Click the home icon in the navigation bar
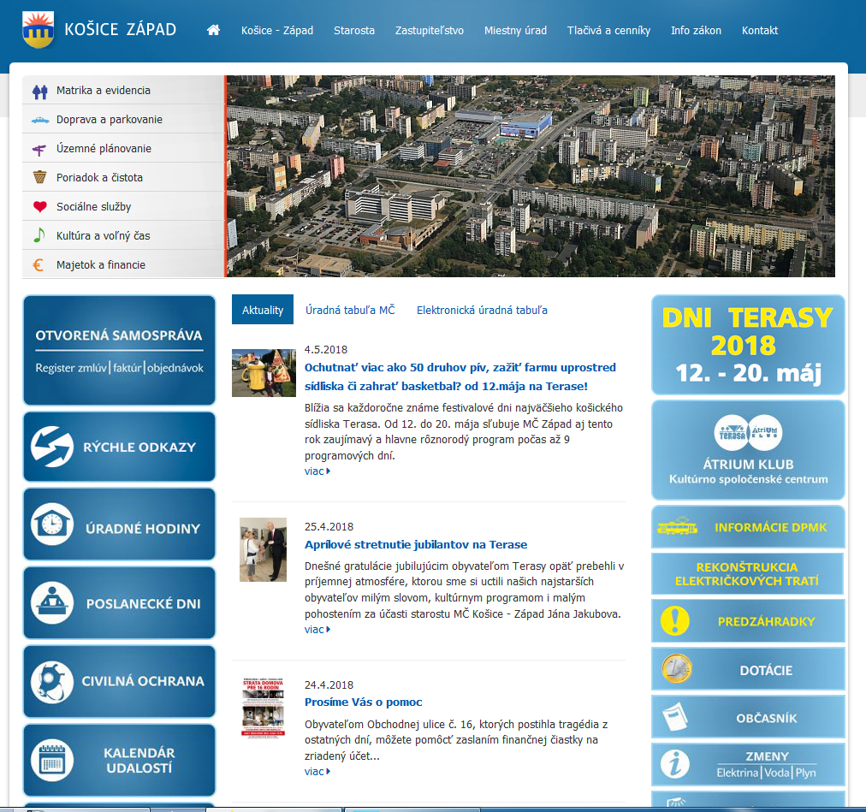The image size is (866, 812). point(213,30)
